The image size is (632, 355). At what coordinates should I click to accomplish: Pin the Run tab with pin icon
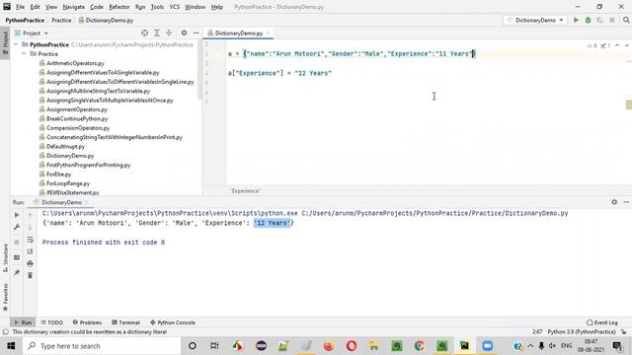[17, 272]
